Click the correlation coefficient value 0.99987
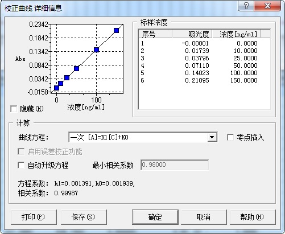285x234 pixels. pos(66,193)
